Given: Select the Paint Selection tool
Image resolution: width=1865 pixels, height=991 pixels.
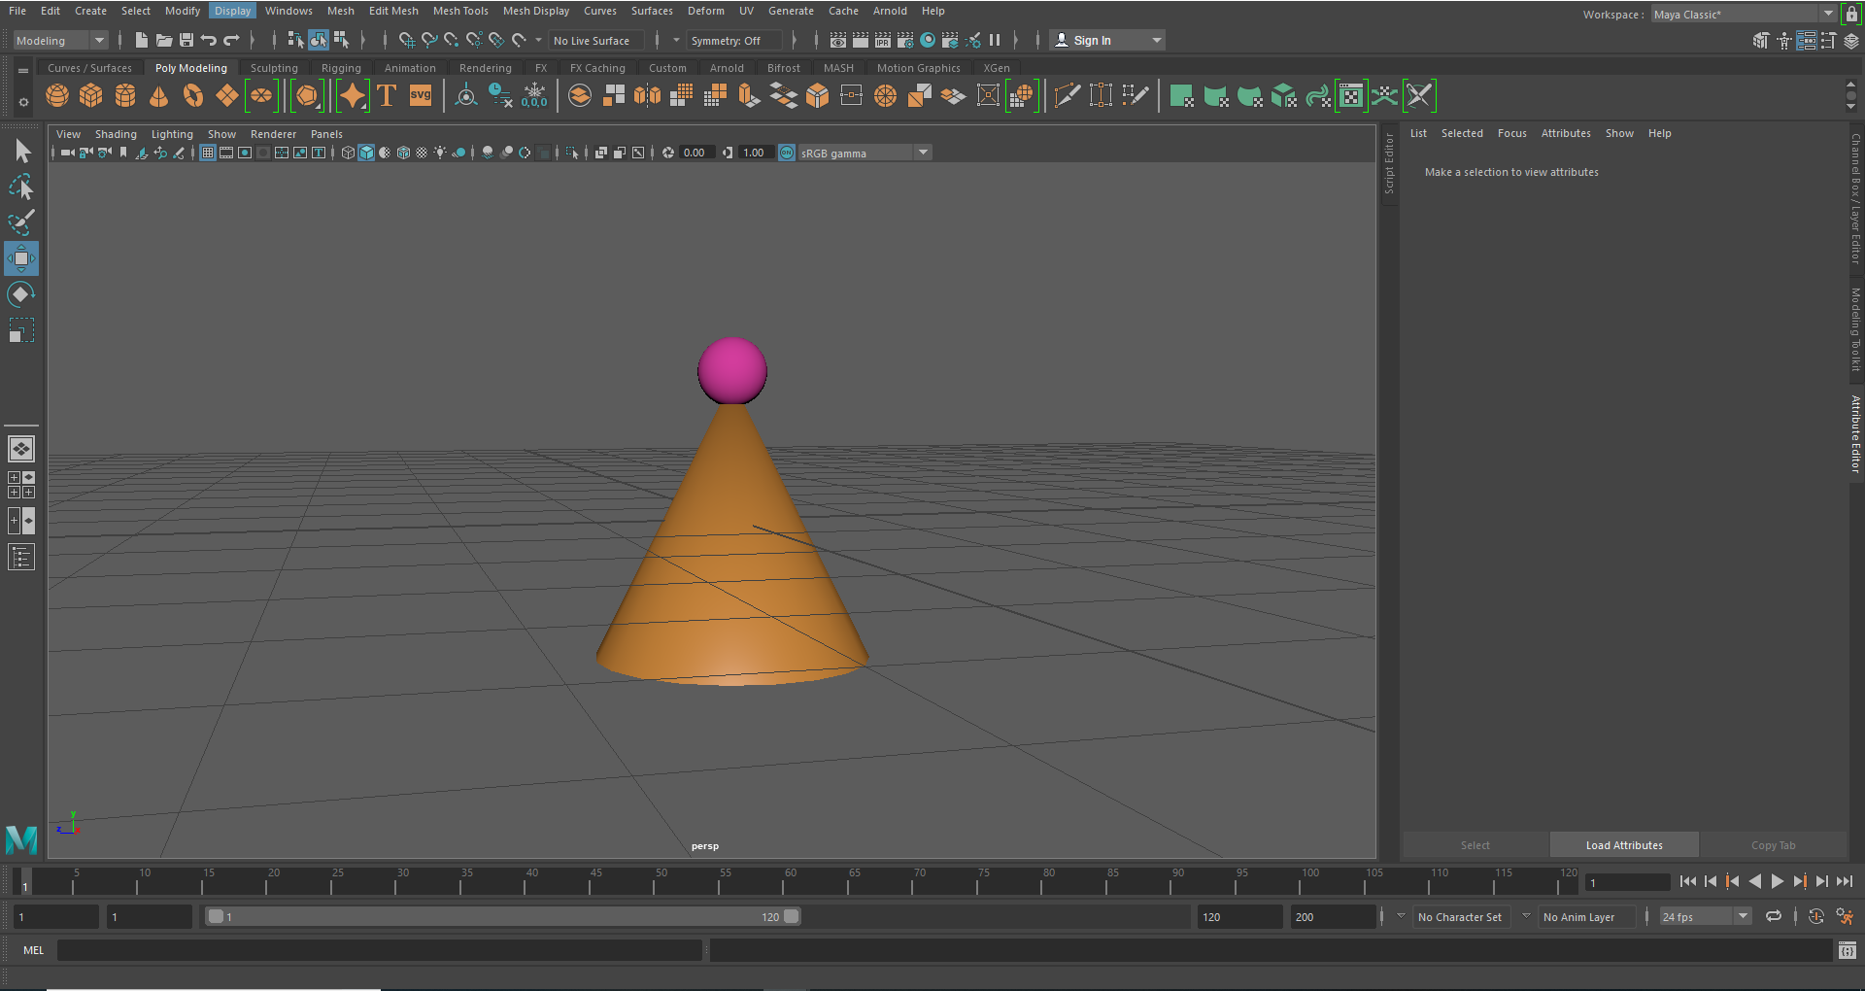Looking at the screenshot, I should [21, 222].
